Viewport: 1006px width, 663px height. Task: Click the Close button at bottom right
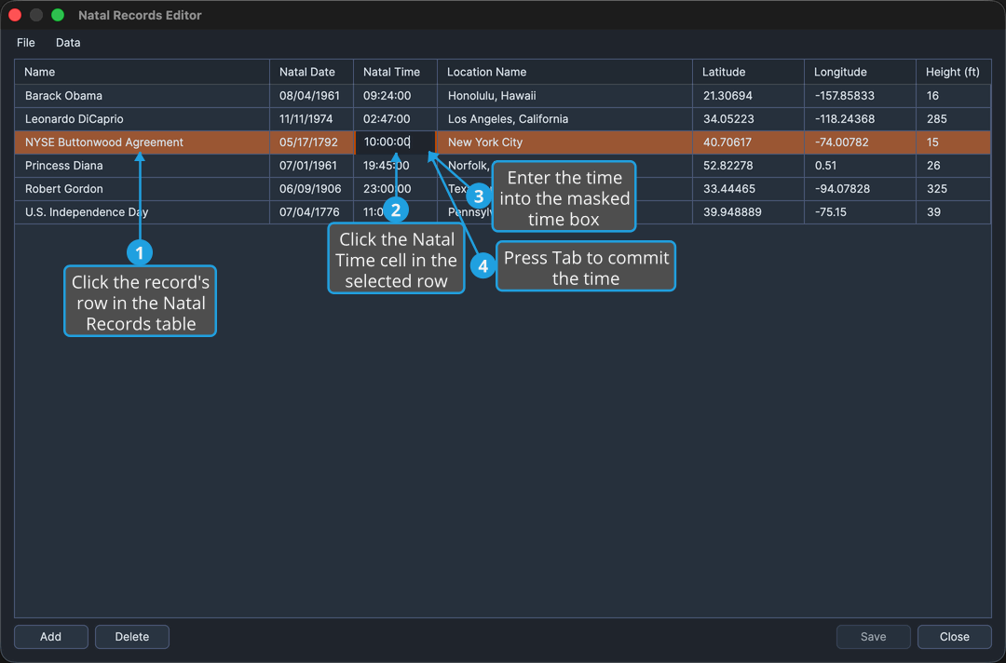point(955,637)
